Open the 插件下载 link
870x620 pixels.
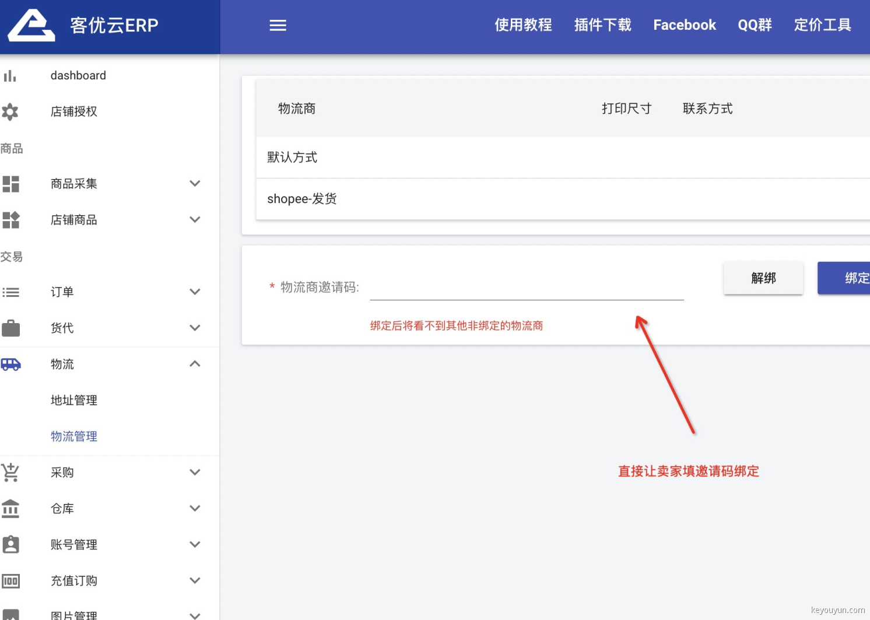coord(602,25)
